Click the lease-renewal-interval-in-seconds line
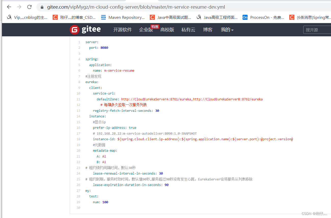Screen dimensions: 331x218 [128, 174]
